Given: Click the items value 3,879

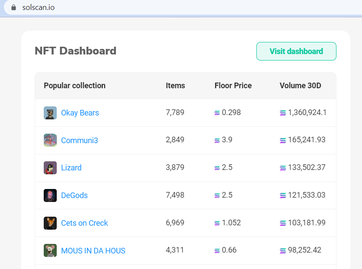Looking at the screenshot, I should click(175, 167).
